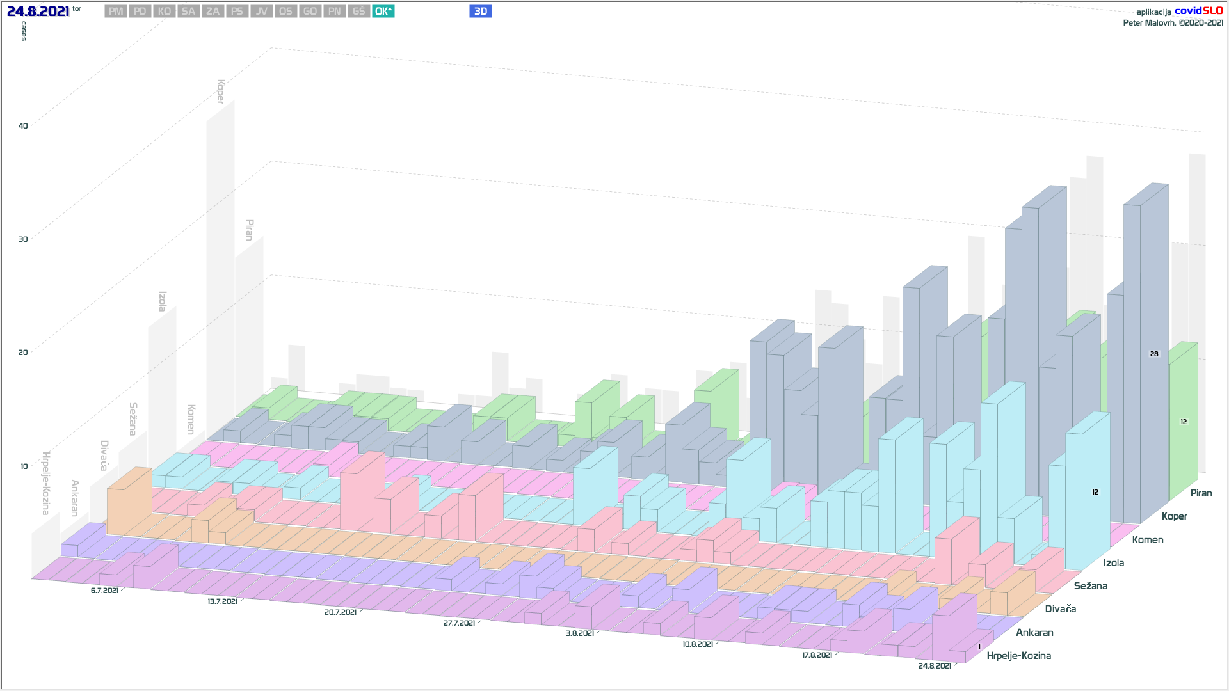Select the OS region button

tap(285, 12)
